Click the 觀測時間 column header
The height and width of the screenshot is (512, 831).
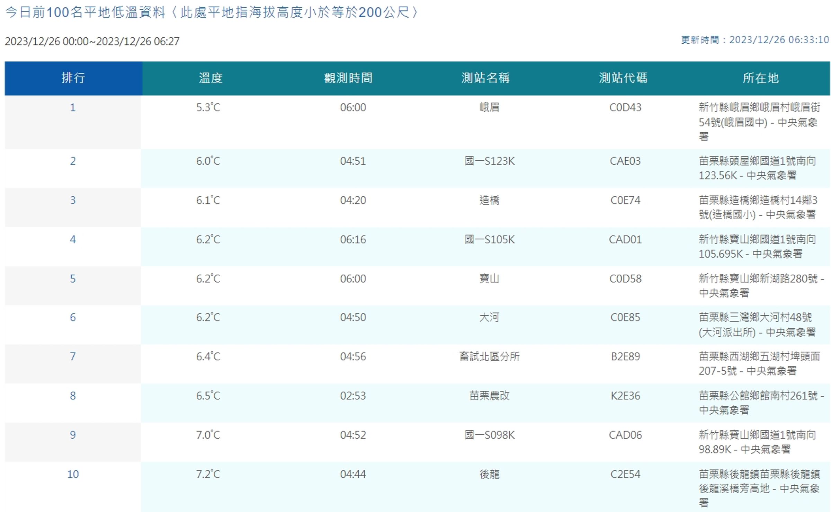[x=348, y=78]
